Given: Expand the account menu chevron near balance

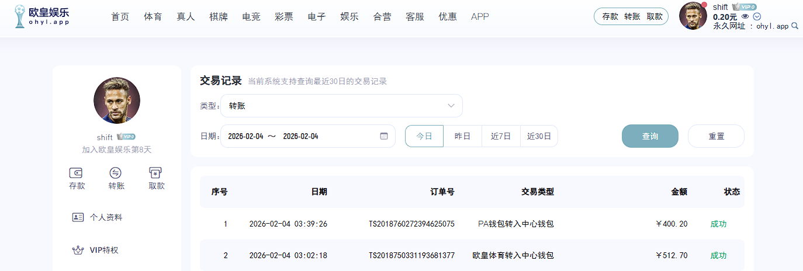Looking at the screenshot, I should [757, 16].
